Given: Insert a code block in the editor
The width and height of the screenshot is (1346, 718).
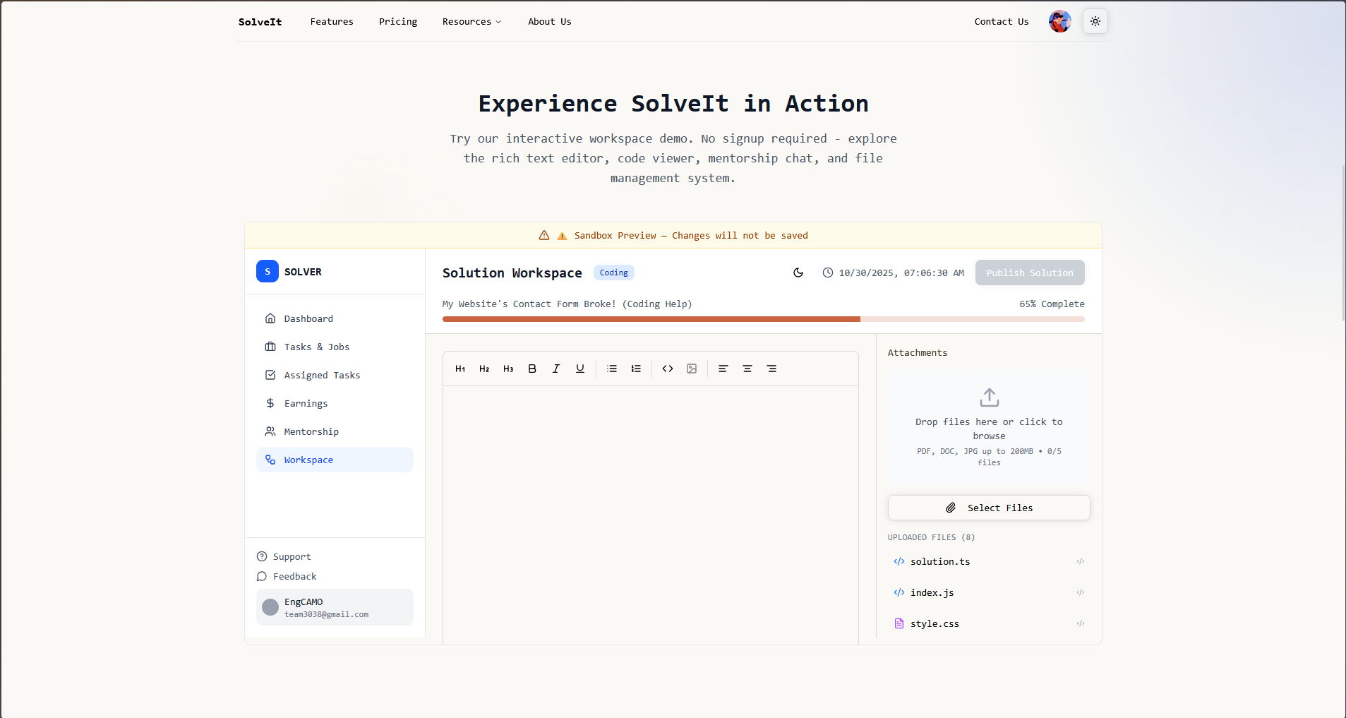Looking at the screenshot, I should (668, 369).
